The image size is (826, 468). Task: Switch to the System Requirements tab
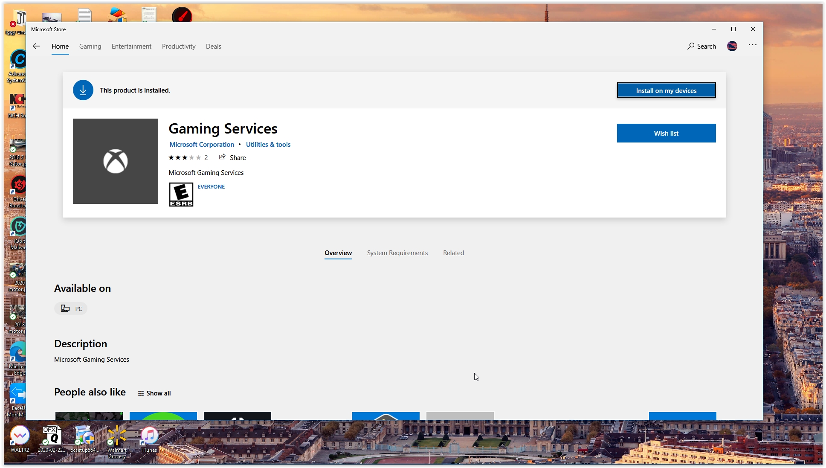(397, 253)
